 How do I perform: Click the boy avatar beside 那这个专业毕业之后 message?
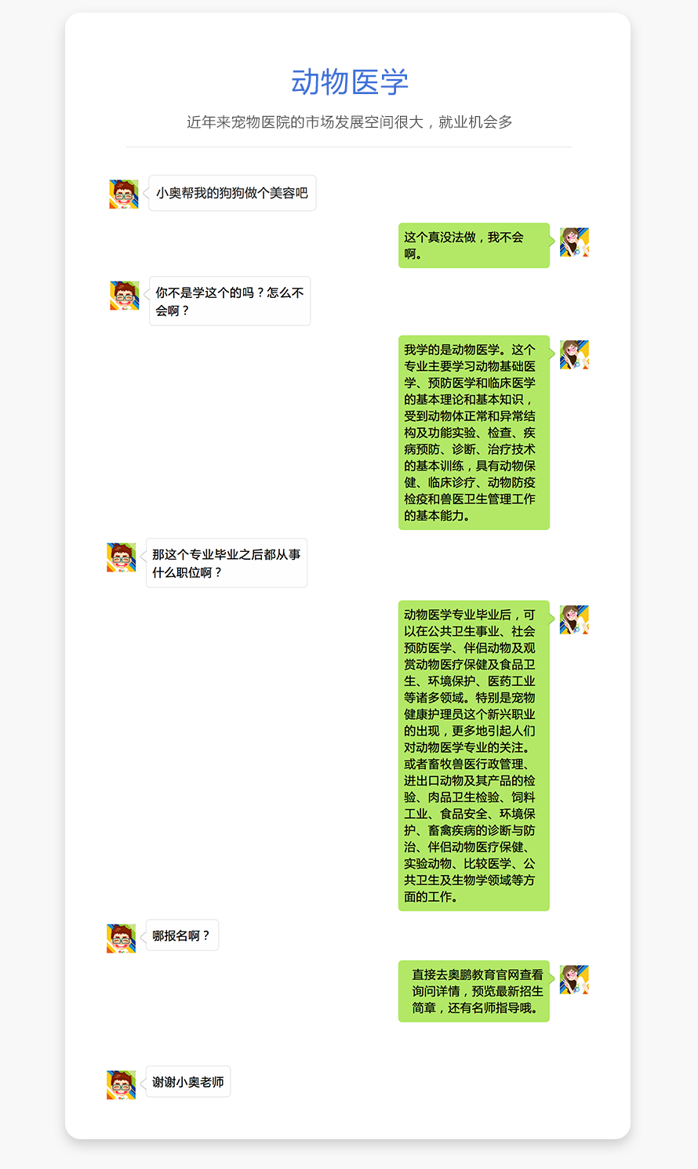(122, 557)
